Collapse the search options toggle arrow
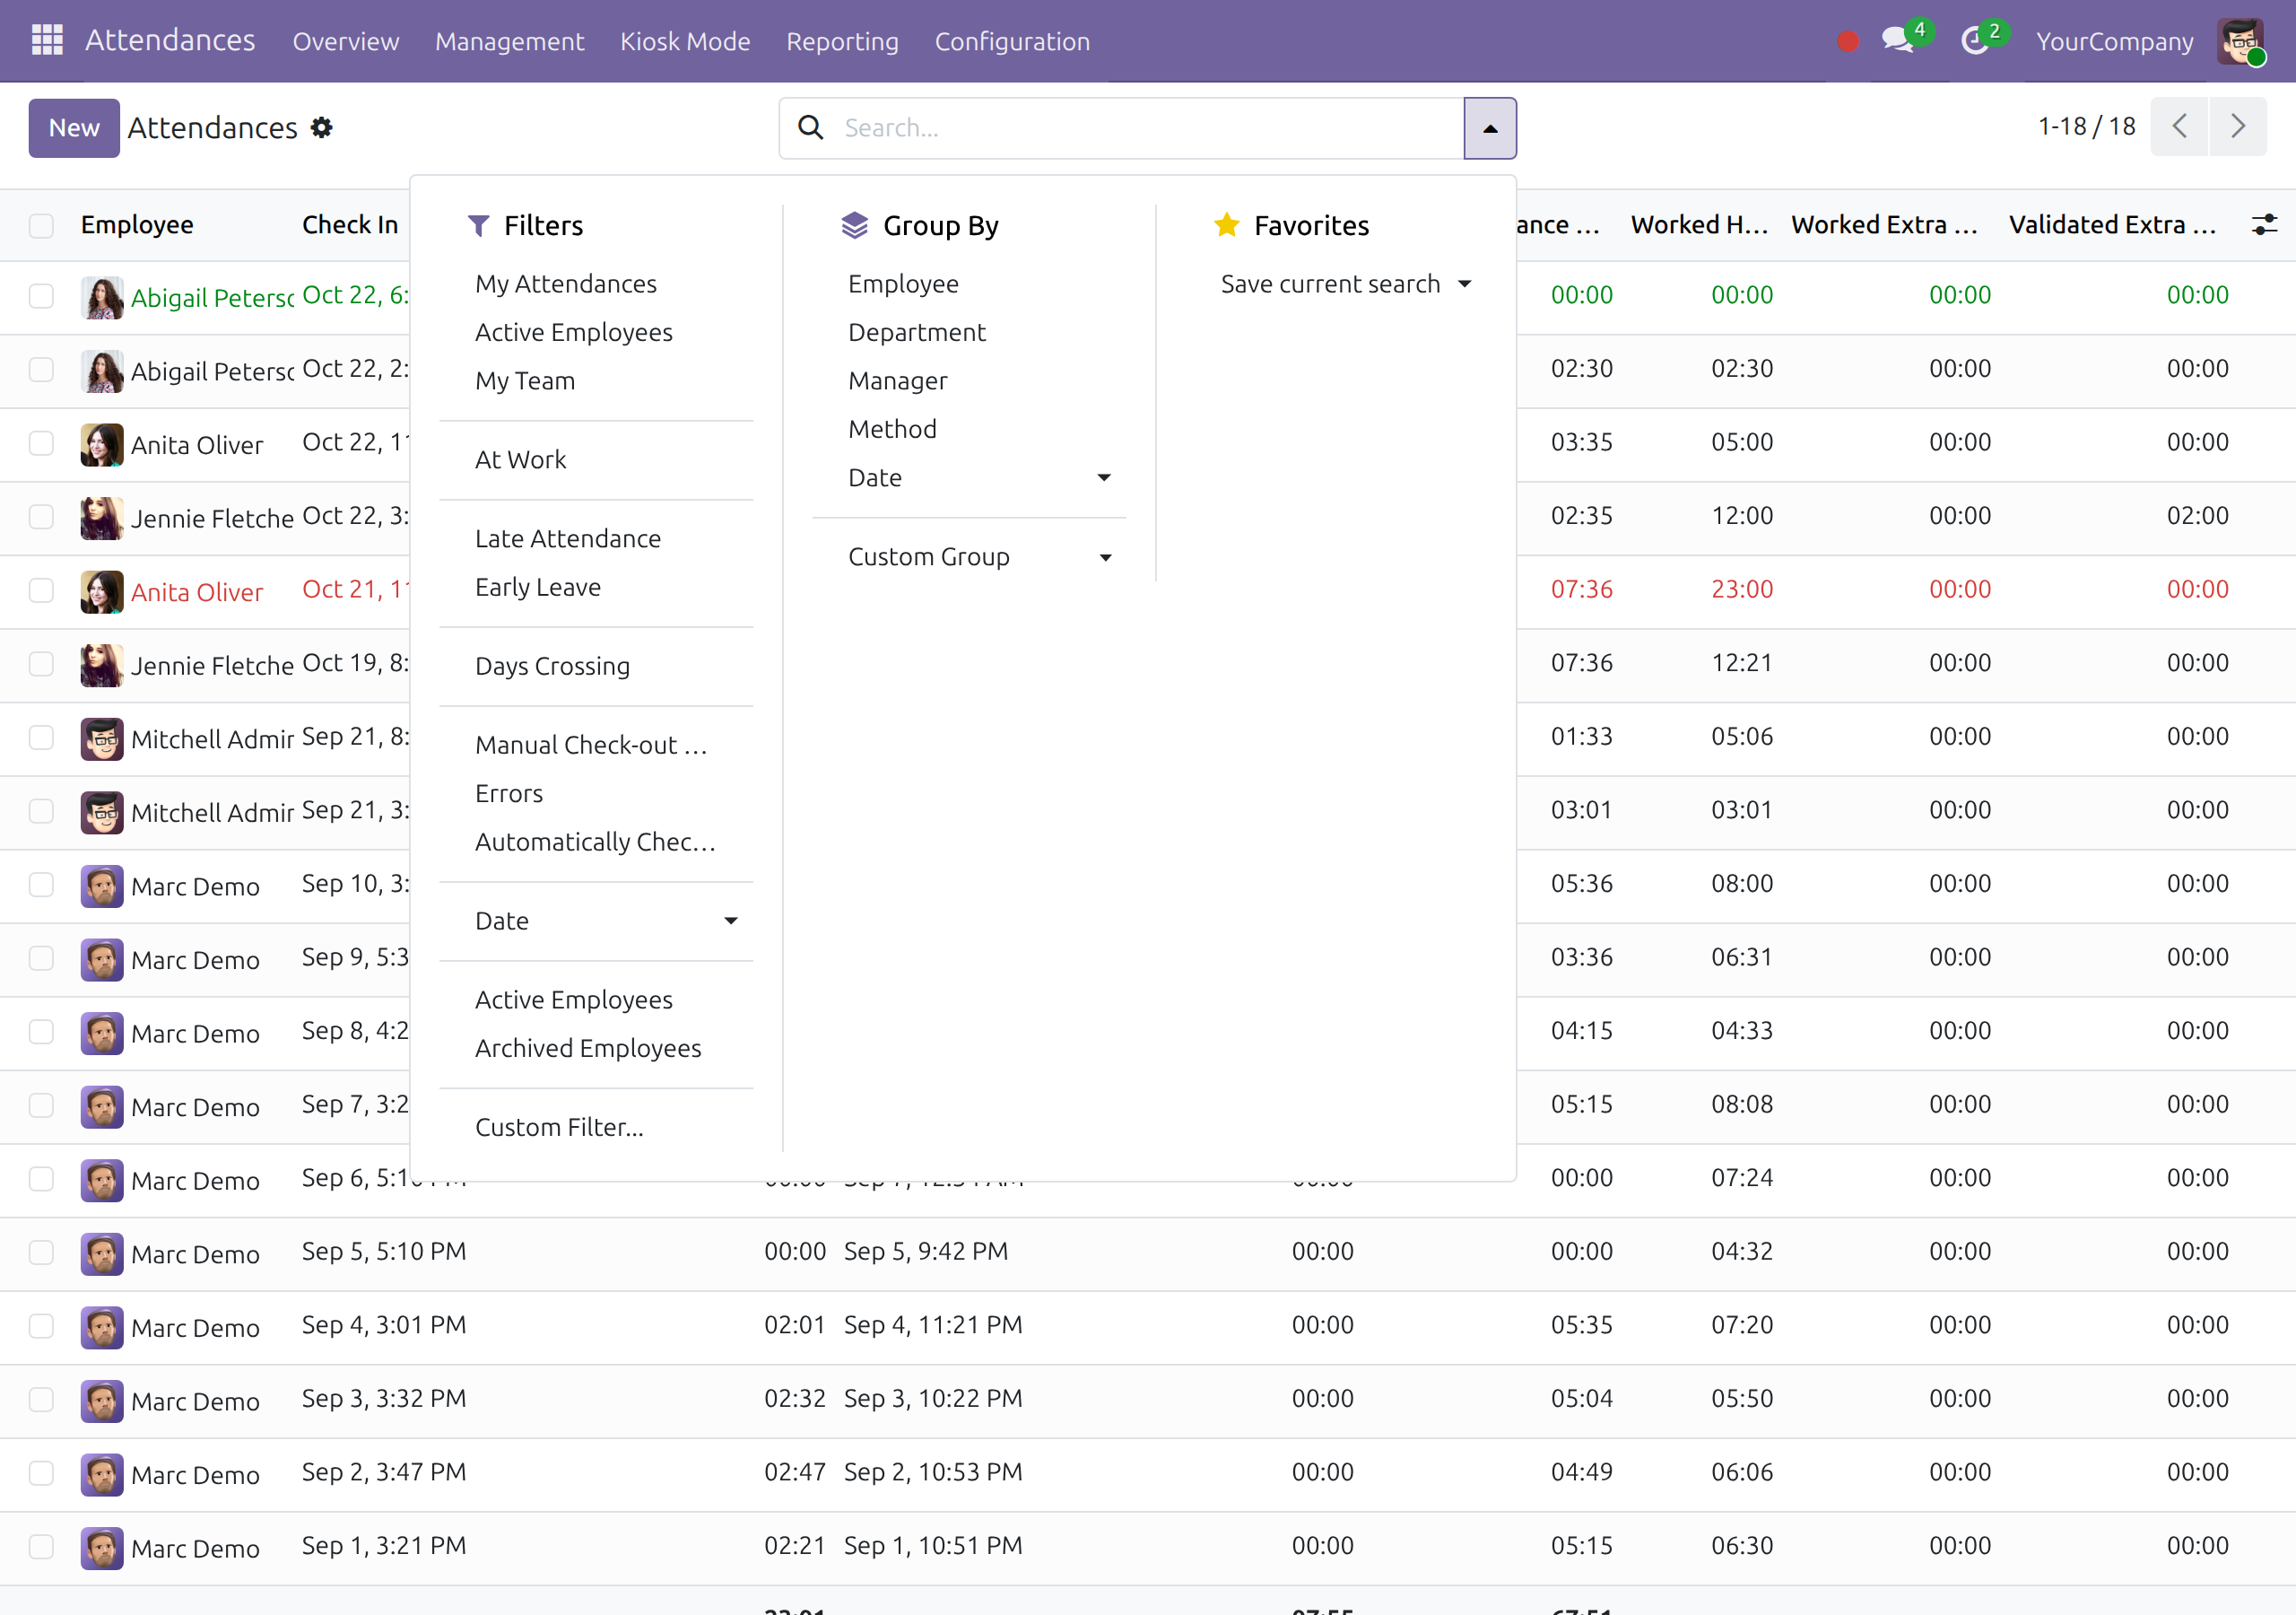This screenshot has height=1615, width=2296. coord(1490,128)
